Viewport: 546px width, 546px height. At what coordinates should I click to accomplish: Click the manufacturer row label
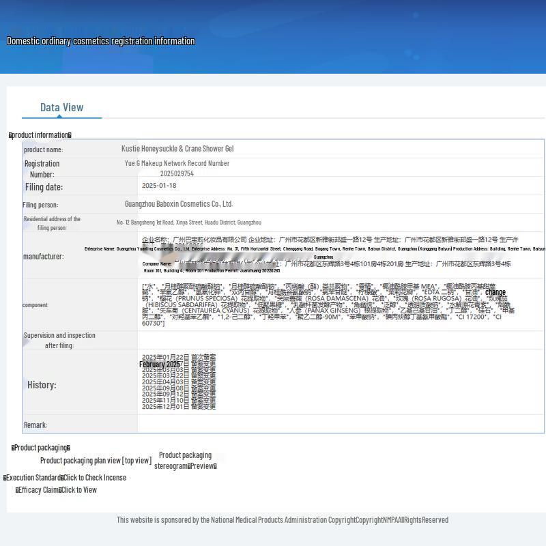point(43,257)
